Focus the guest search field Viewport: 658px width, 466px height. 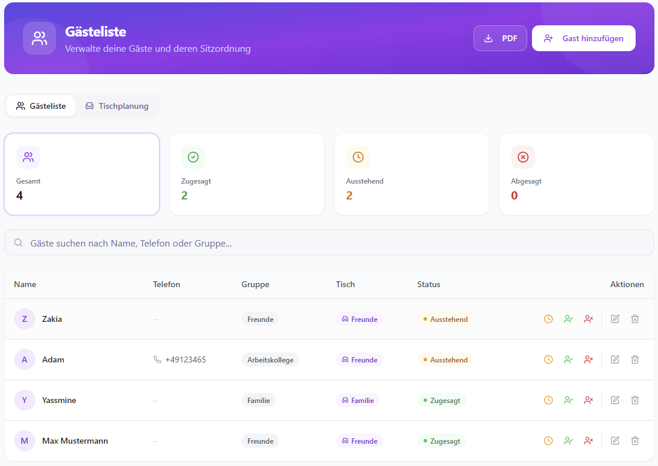click(x=329, y=242)
